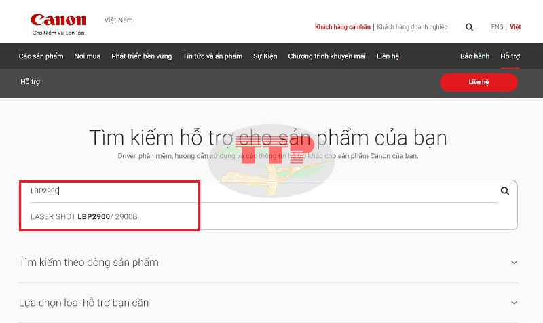This screenshot has width=543, height=323.
Task: Select 'Sự Kiện' menu item
Action: (x=265, y=56)
